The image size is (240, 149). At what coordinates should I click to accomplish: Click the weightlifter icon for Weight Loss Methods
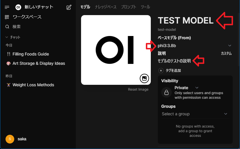[x=9, y=85]
